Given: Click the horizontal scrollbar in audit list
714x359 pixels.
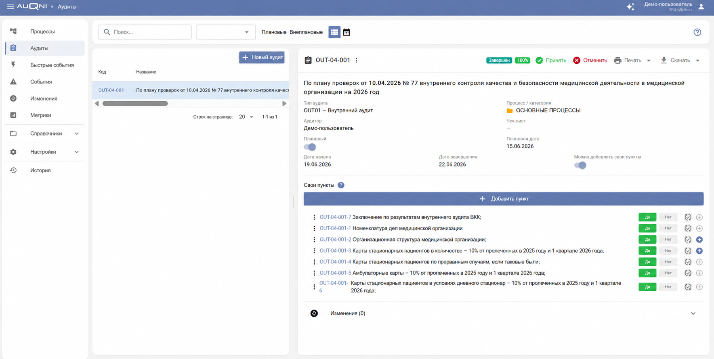Looking at the screenshot, I should point(135,104).
